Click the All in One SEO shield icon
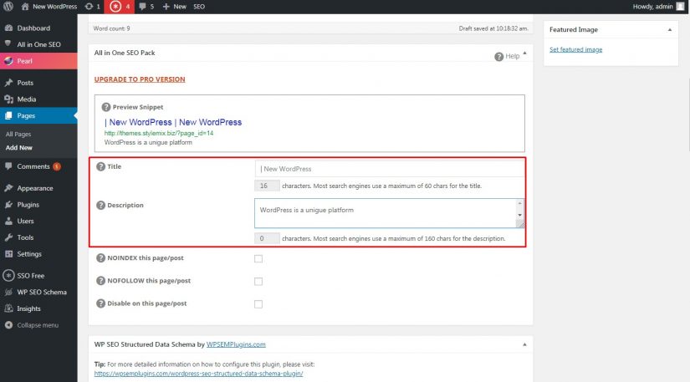 [8, 43]
